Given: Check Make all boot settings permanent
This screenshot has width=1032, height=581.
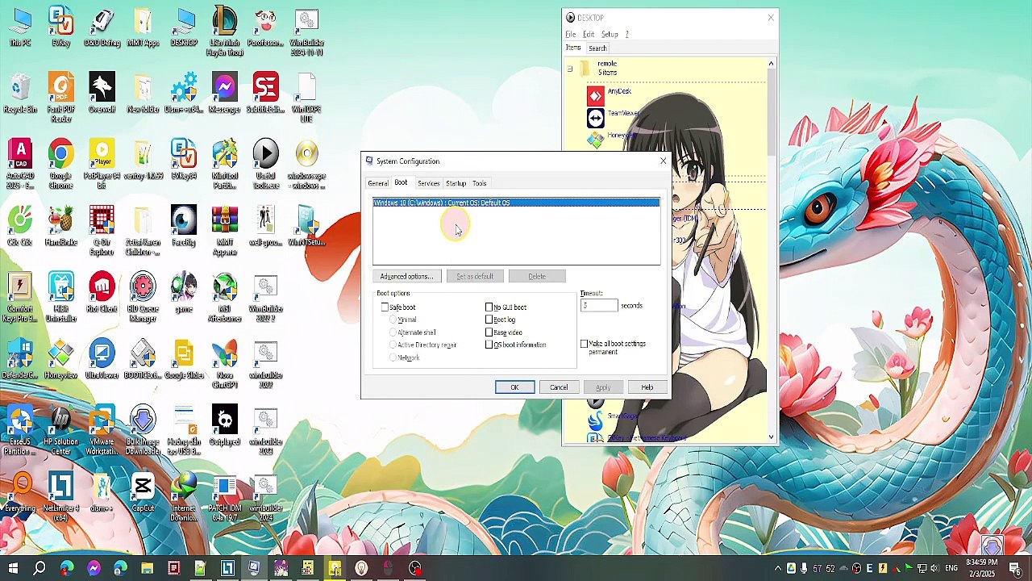Looking at the screenshot, I should [584, 345].
